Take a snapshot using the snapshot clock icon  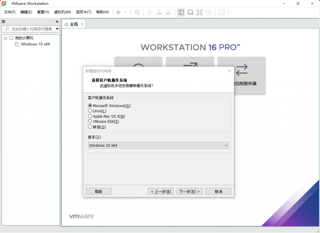pos(150,12)
